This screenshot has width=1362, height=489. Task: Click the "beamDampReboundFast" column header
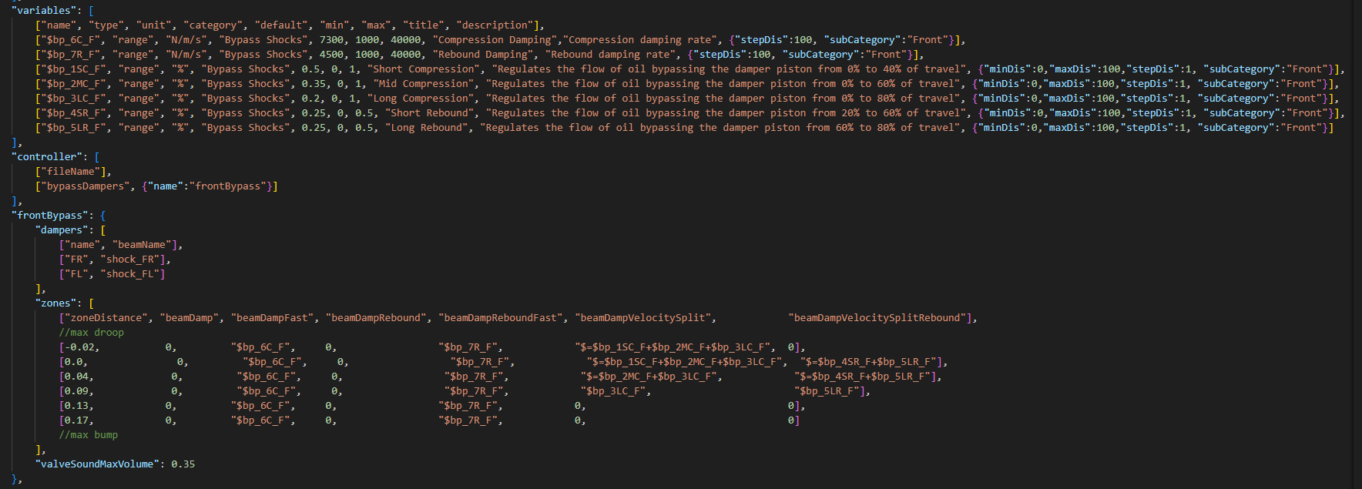501,317
